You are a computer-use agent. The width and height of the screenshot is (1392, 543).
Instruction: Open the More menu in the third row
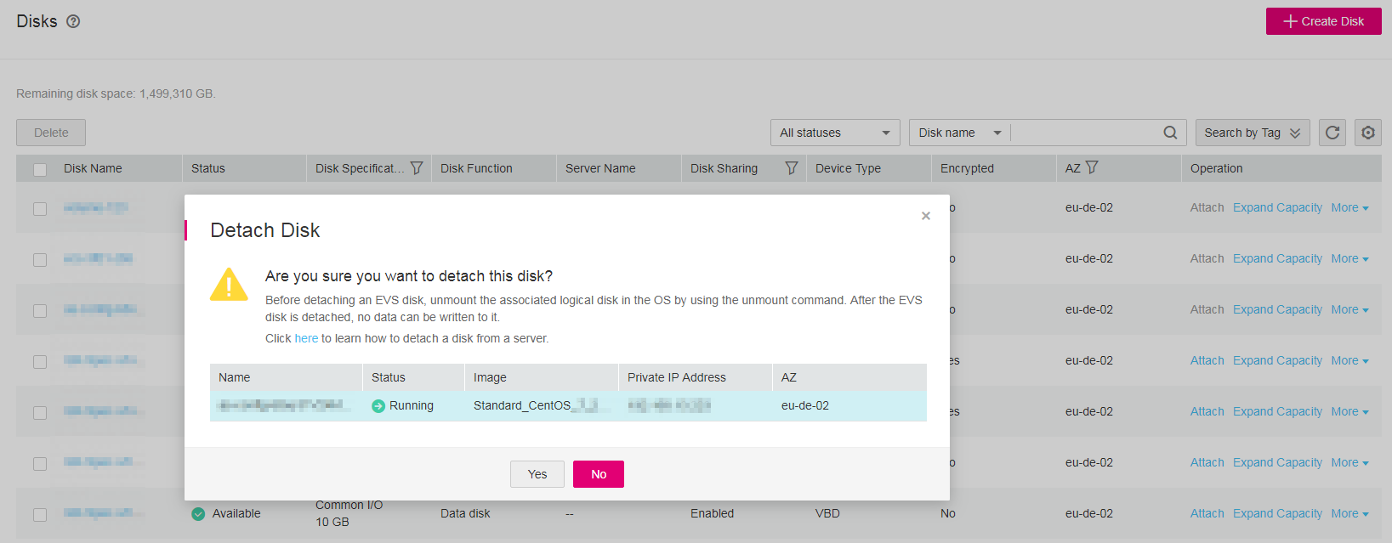(x=1349, y=309)
